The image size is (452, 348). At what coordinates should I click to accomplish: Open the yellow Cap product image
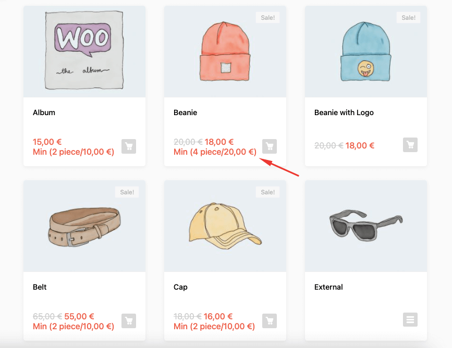[225, 227]
